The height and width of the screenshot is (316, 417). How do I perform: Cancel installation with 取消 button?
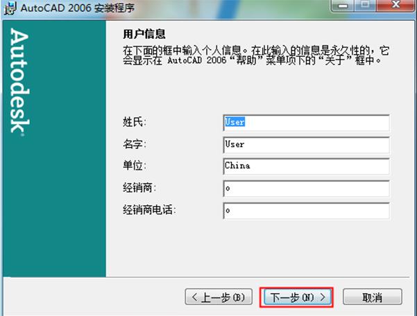point(373,297)
